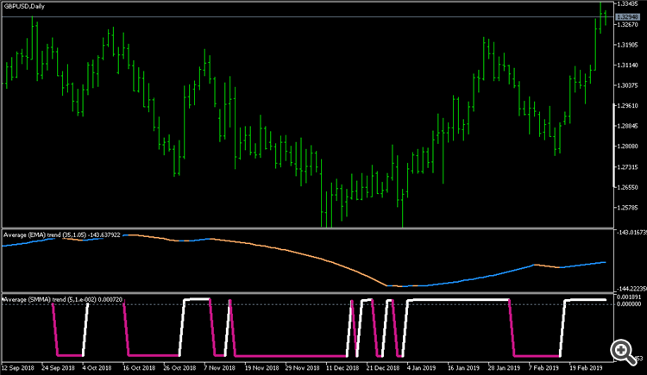Click the 1.33435 price axis value
The image size is (647, 375).
click(x=628, y=3)
